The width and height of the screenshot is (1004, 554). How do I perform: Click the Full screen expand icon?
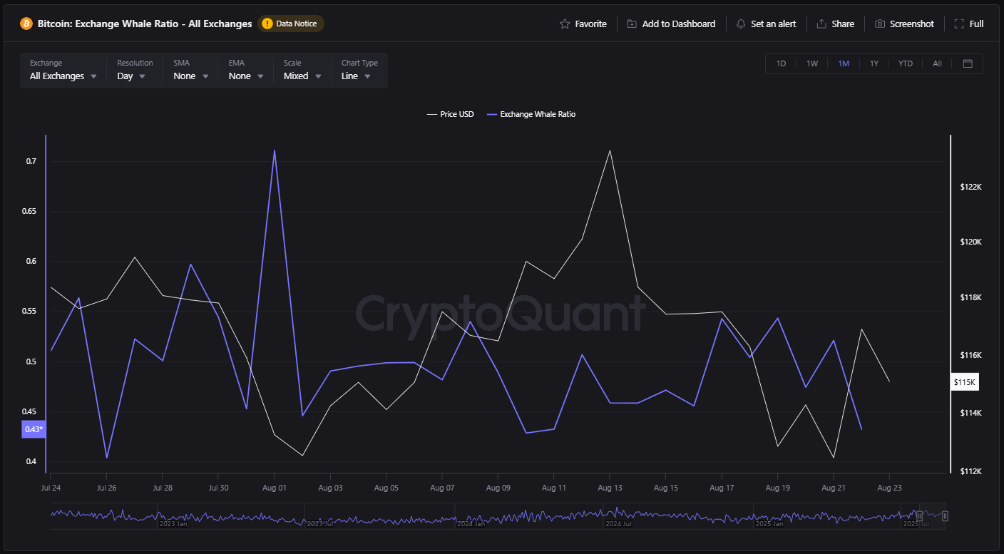pos(959,24)
